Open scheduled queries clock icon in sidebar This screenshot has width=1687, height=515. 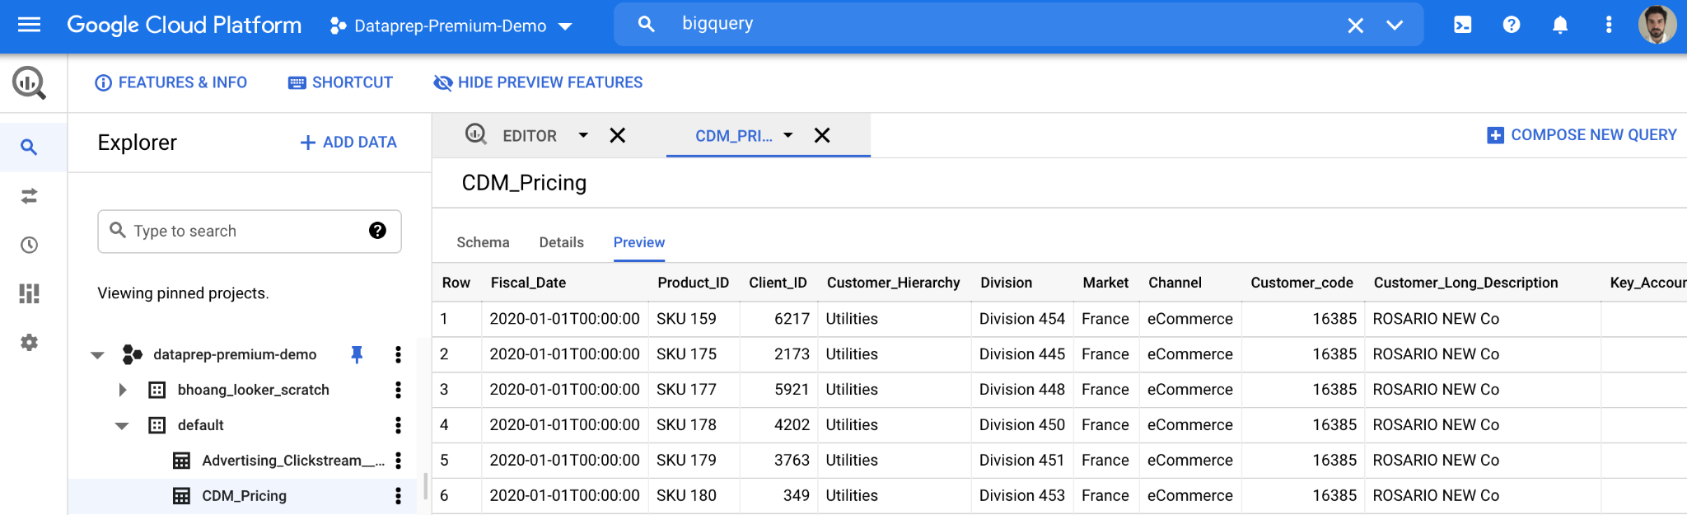tap(29, 245)
